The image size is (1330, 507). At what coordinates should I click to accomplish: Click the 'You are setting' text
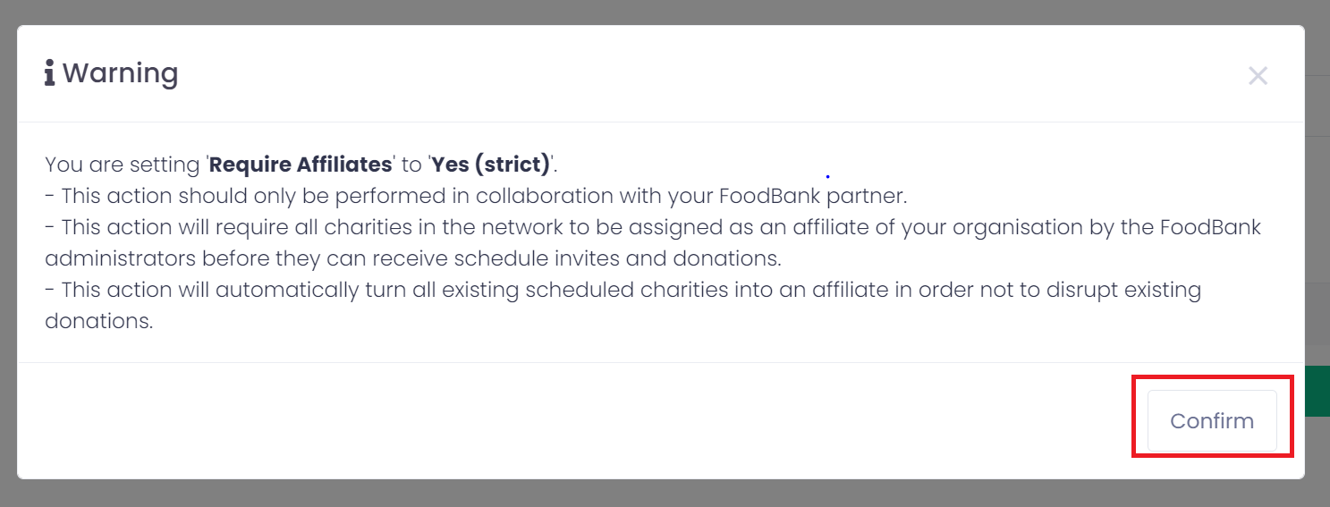pos(123,165)
